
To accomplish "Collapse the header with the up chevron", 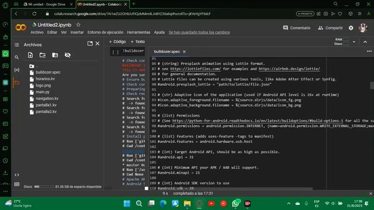I will point(365,42).
